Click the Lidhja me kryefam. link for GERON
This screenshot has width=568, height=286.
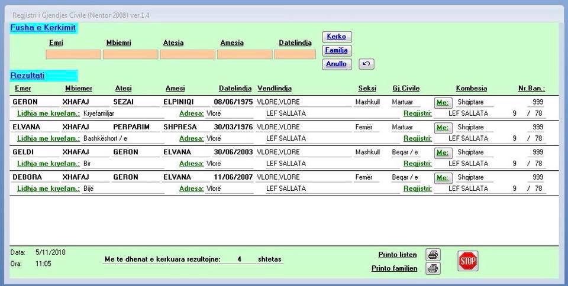click(49, 113)
